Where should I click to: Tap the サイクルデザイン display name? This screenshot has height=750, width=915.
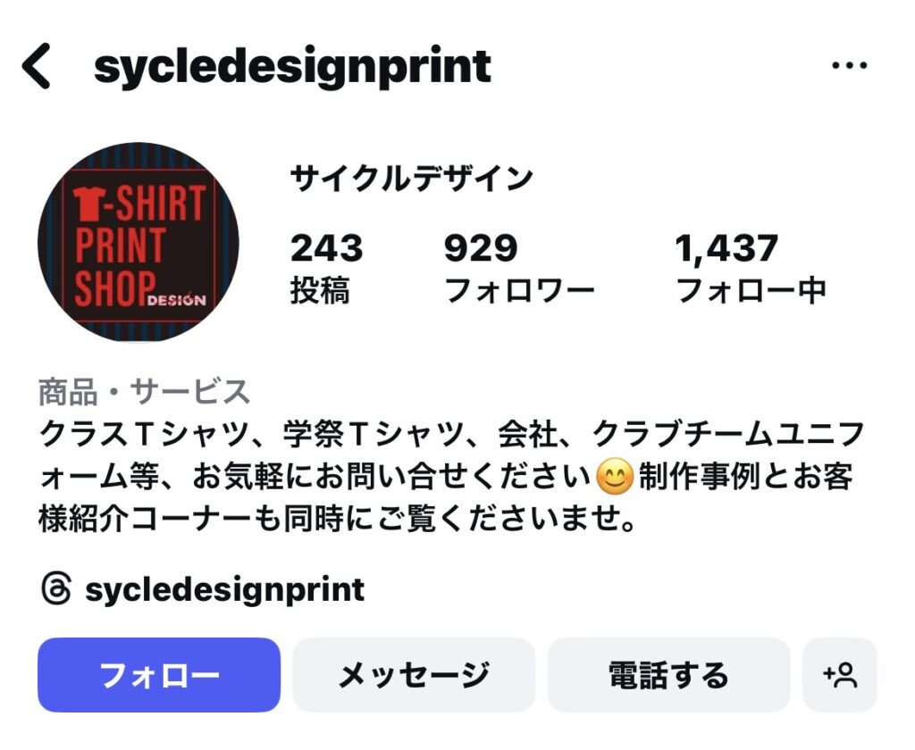pyautogui.click(x=411, y=178)
